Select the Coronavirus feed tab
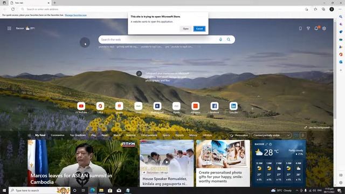The image size is (345, 194). tap(58, 135)
